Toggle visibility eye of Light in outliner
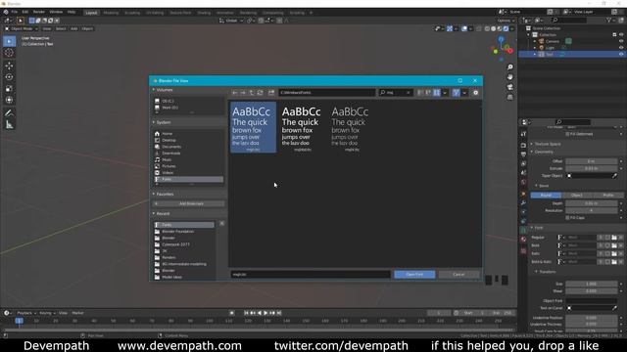Viewport: 627px width, 352px height. pyautogui.click(x=621, y=48)
